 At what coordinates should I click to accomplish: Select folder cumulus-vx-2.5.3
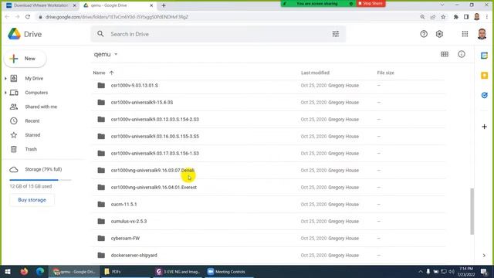tap(269, 222)
